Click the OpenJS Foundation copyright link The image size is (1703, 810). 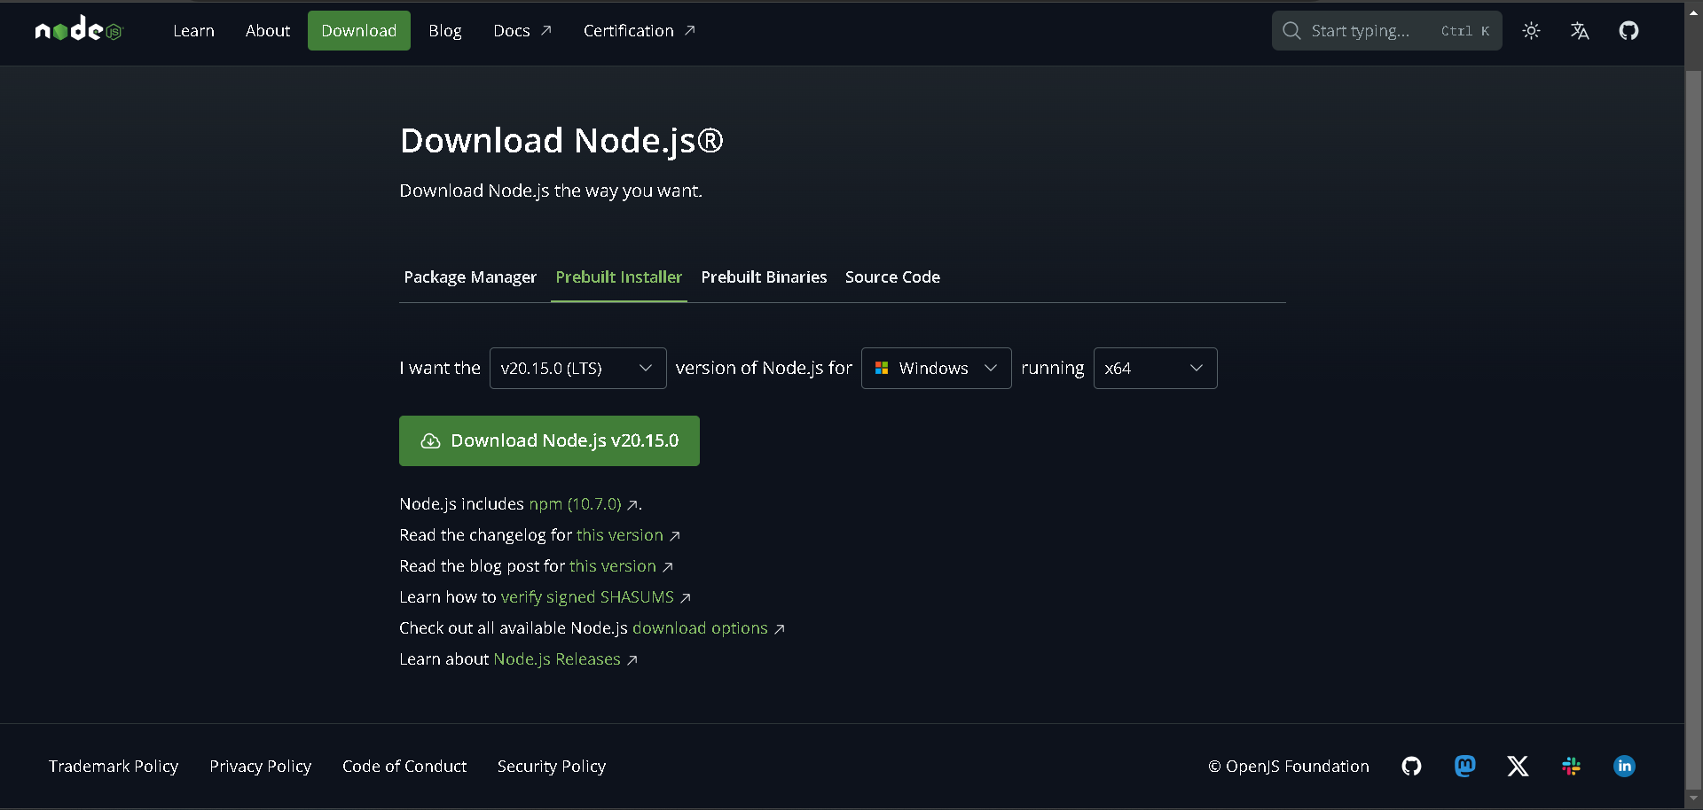point(1288,766)
